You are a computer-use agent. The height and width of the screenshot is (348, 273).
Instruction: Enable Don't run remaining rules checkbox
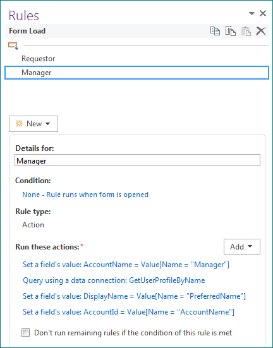click(x=25, y=333)
